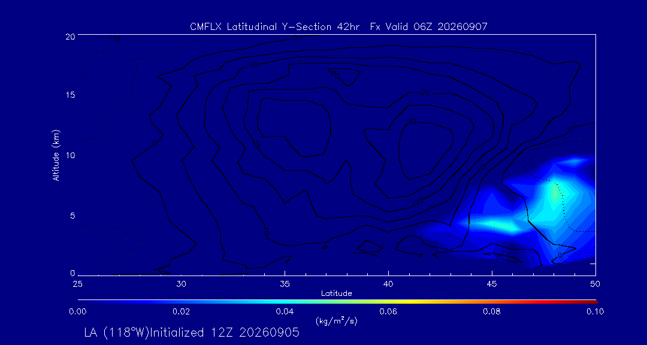The image size is (647, 345).
Task: Click the 0.04 color bar value
Action: tap(285, 311)
